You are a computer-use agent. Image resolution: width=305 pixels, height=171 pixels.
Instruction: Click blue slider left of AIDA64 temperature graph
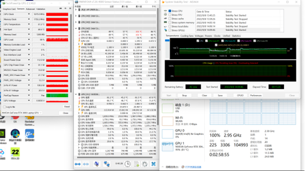(x=167, y=40)
